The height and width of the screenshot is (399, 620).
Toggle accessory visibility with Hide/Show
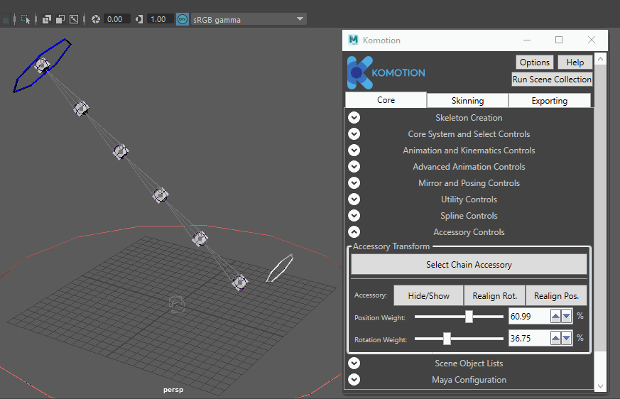tap(429, 296)
